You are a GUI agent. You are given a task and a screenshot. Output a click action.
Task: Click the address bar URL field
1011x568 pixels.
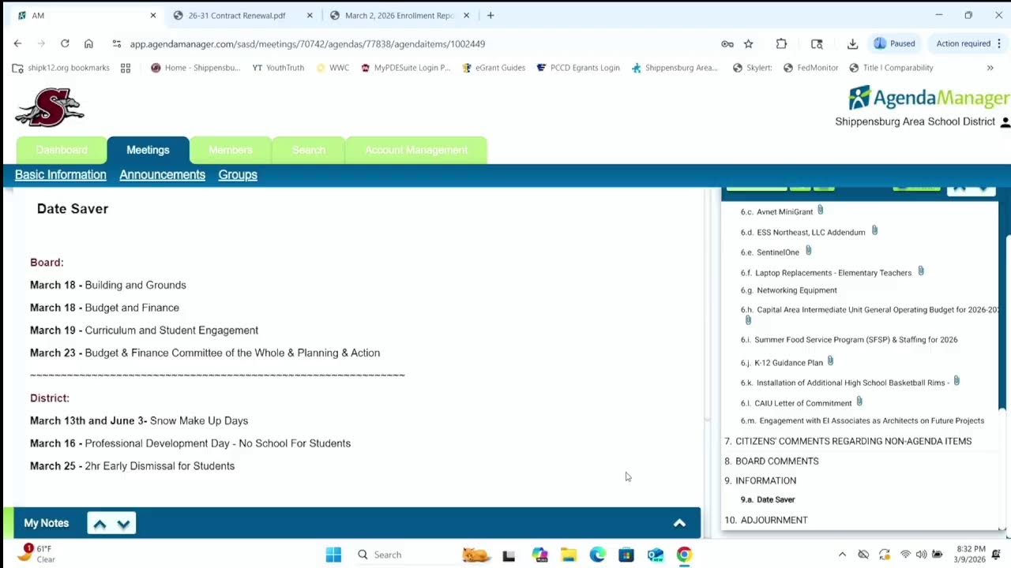pyautogui.click(x=411, y=44)
